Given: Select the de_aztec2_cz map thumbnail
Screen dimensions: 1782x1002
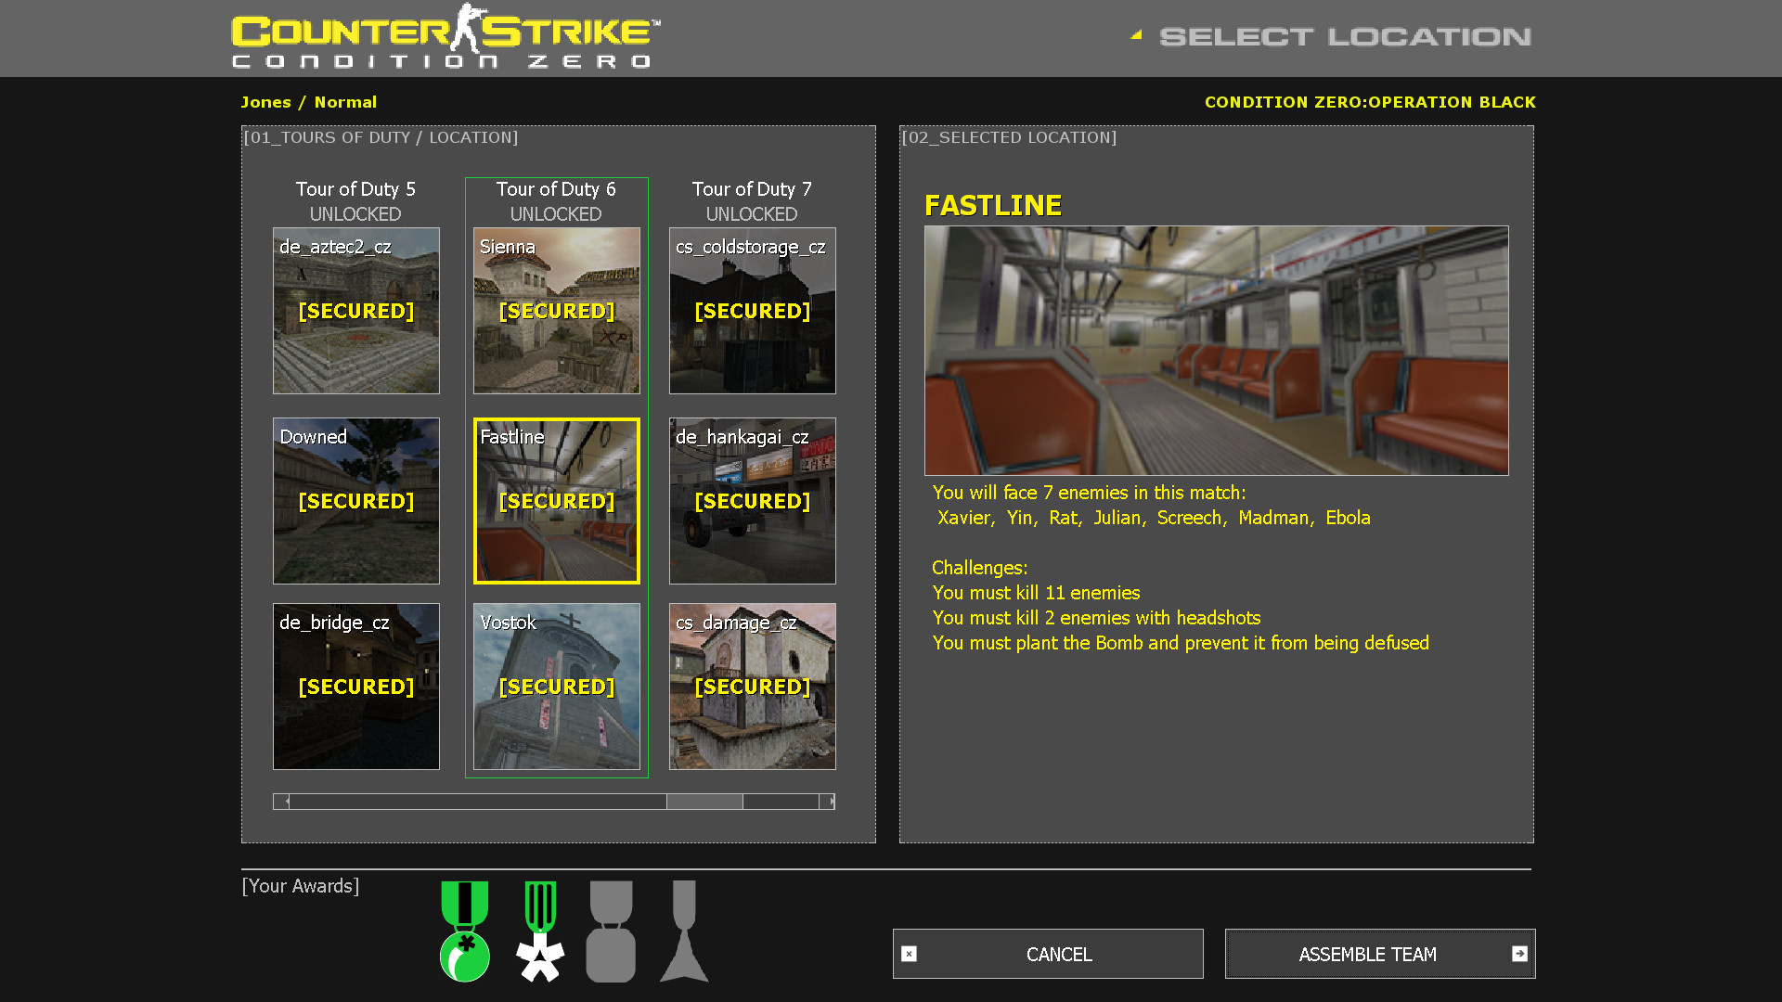Looking at the screenshot, I should click(355, 312).
